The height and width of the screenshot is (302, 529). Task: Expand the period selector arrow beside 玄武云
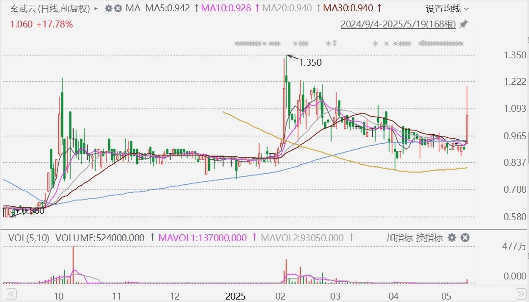96,8
